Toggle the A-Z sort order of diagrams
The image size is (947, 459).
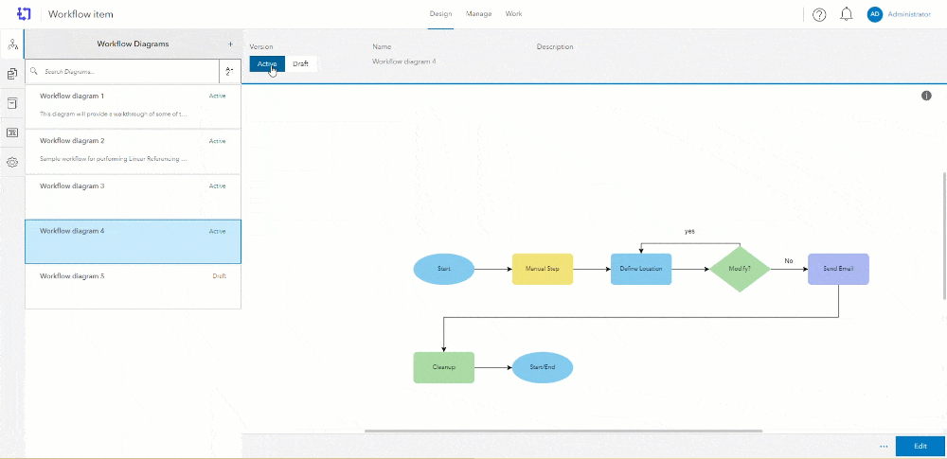[x=229, y=71]
